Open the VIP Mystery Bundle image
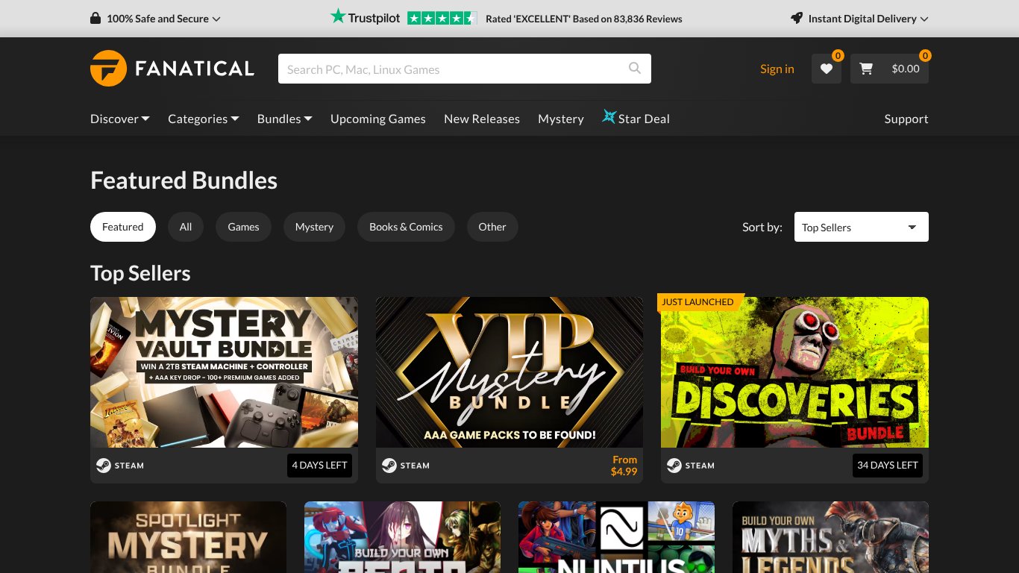Viewport: 1019px width, 573px height. (509, 372)
